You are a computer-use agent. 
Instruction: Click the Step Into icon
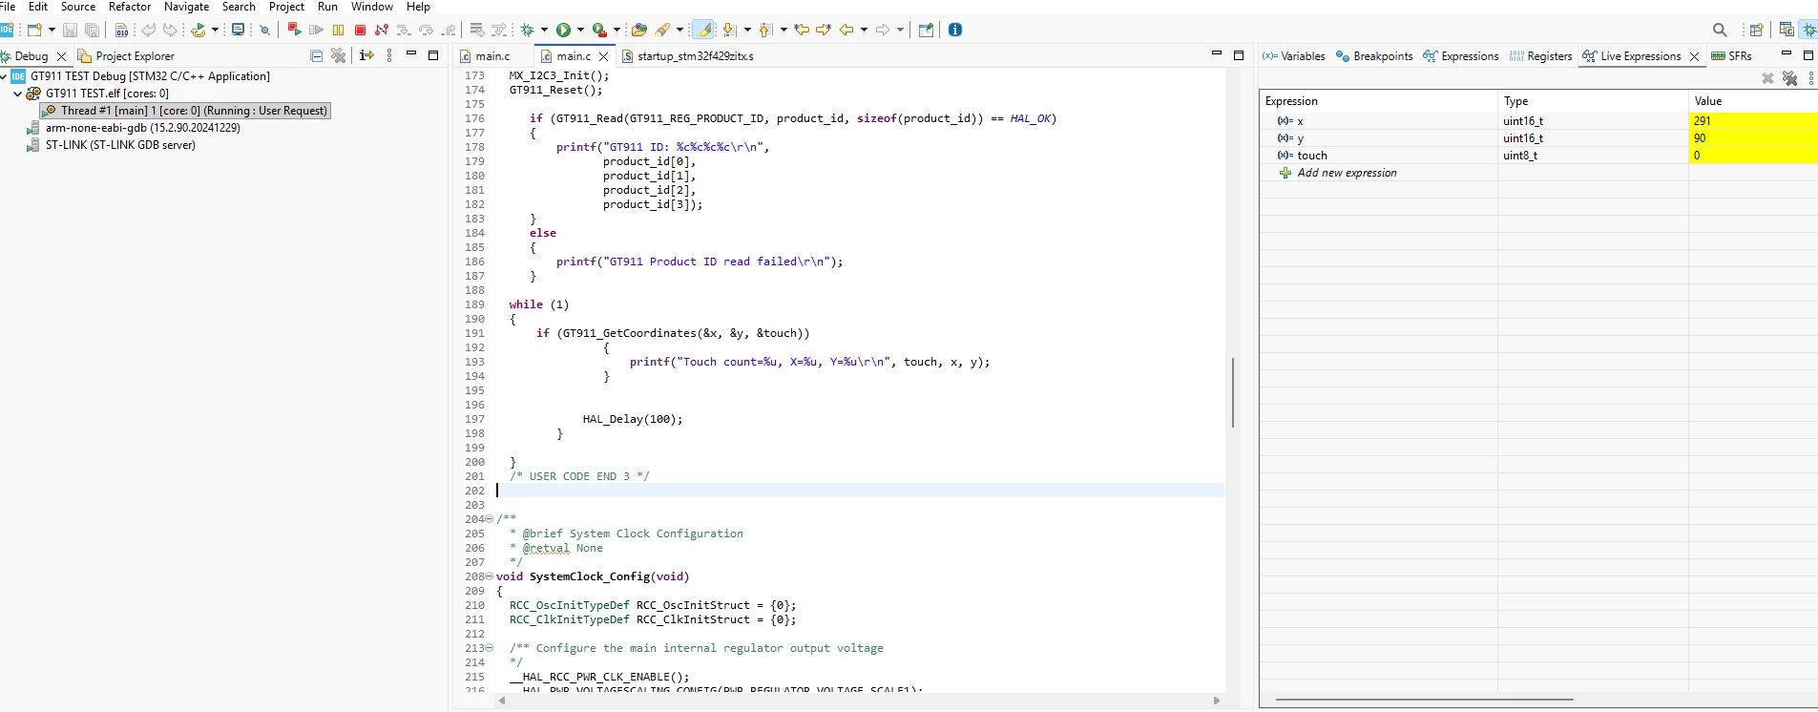point(404,30)
